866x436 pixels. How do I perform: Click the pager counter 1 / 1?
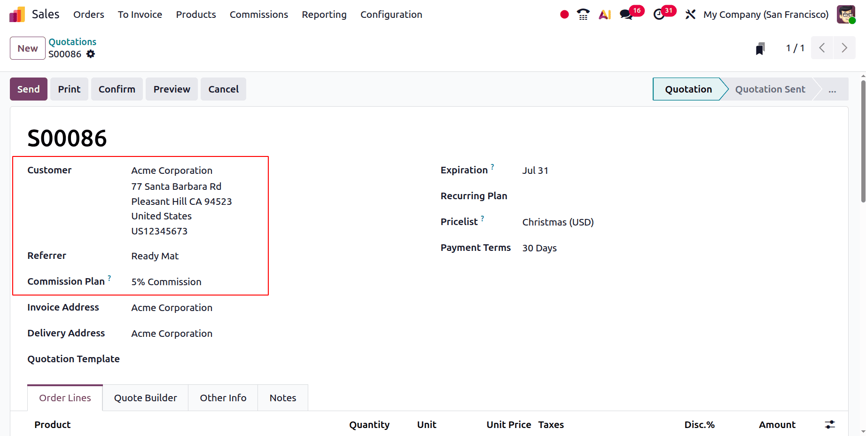(x=795, y=48)
